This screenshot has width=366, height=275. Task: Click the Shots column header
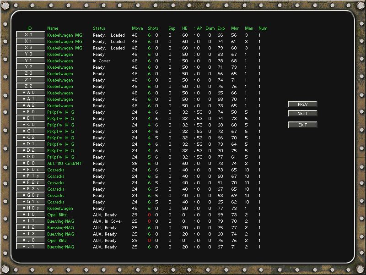click(x=153, y=28)
